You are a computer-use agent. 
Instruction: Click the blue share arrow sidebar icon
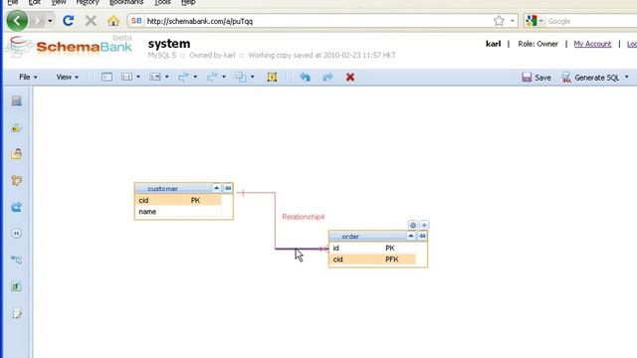tap(17, 207)
